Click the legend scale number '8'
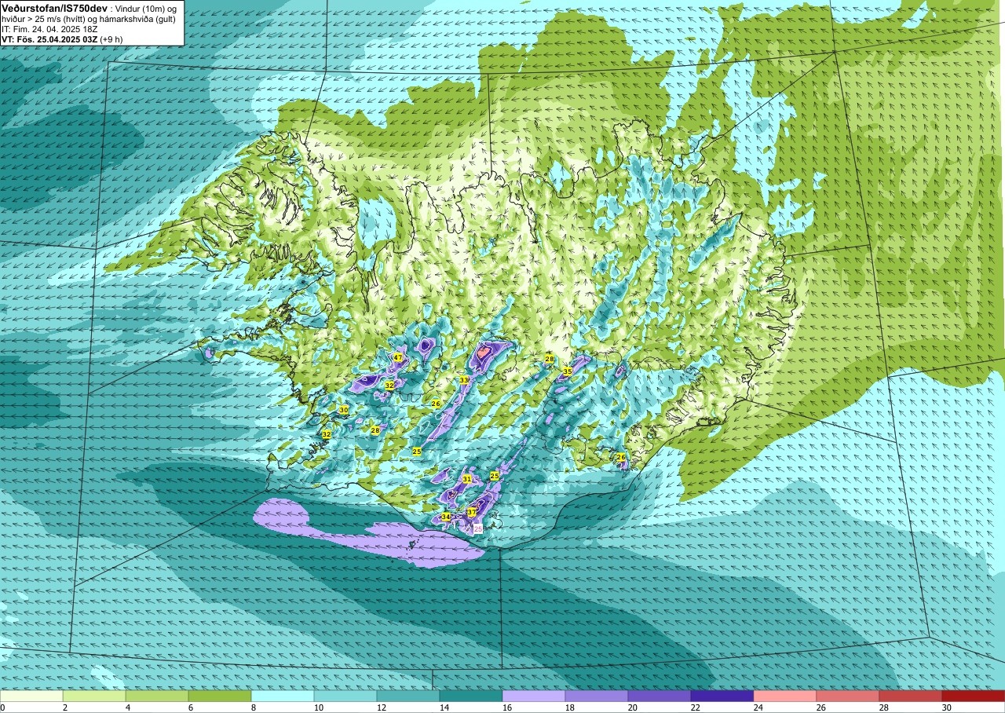 252,708
